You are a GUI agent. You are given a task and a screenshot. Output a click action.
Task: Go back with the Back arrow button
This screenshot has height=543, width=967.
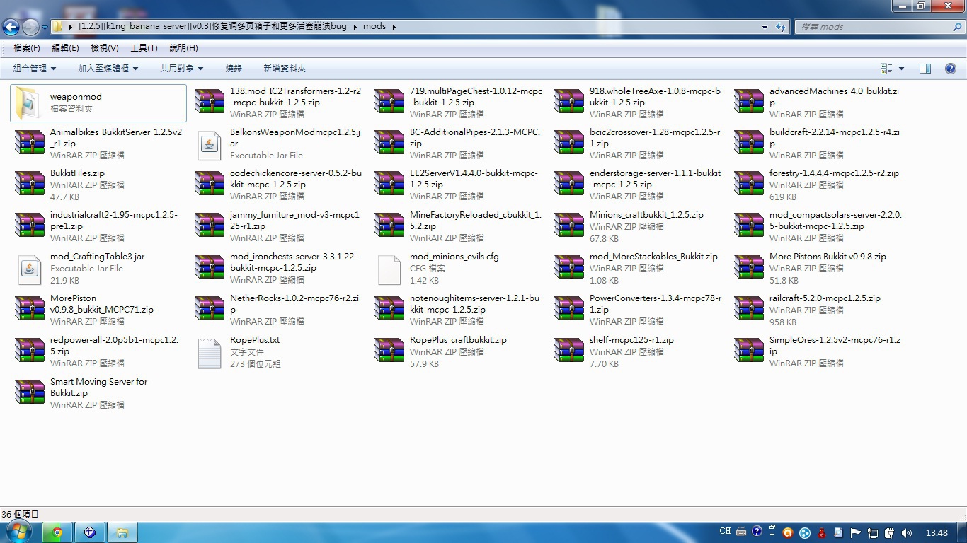(x=11, y=27)
